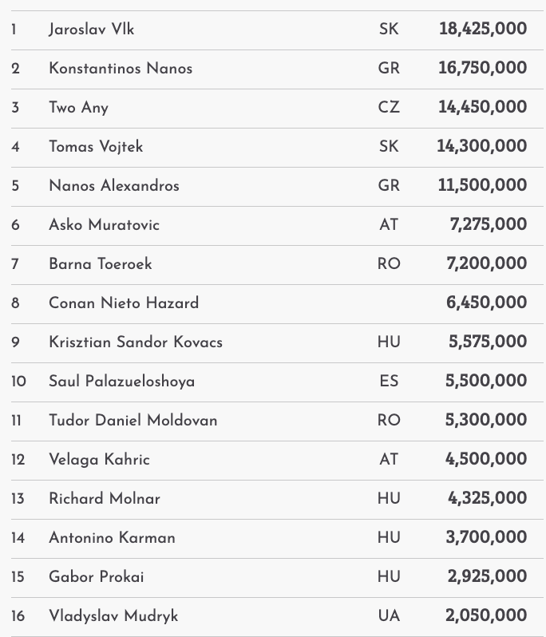Click Nanos Alexandros name
Image resolution: width=546 pixels, height=637 pixels.
click(x=114, y=186)
